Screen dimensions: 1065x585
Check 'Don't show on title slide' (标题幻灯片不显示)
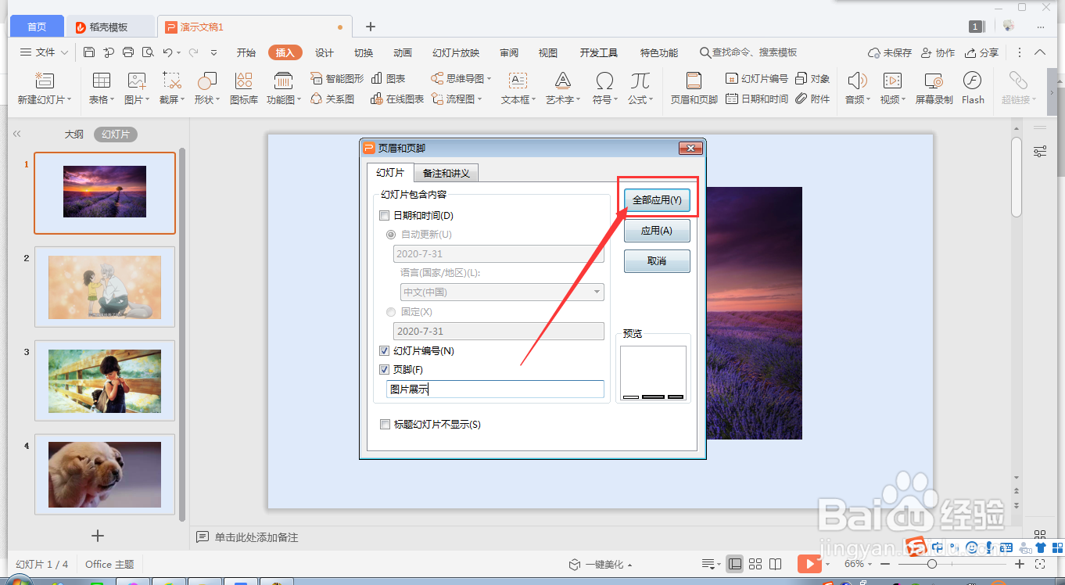click(384, 425)
